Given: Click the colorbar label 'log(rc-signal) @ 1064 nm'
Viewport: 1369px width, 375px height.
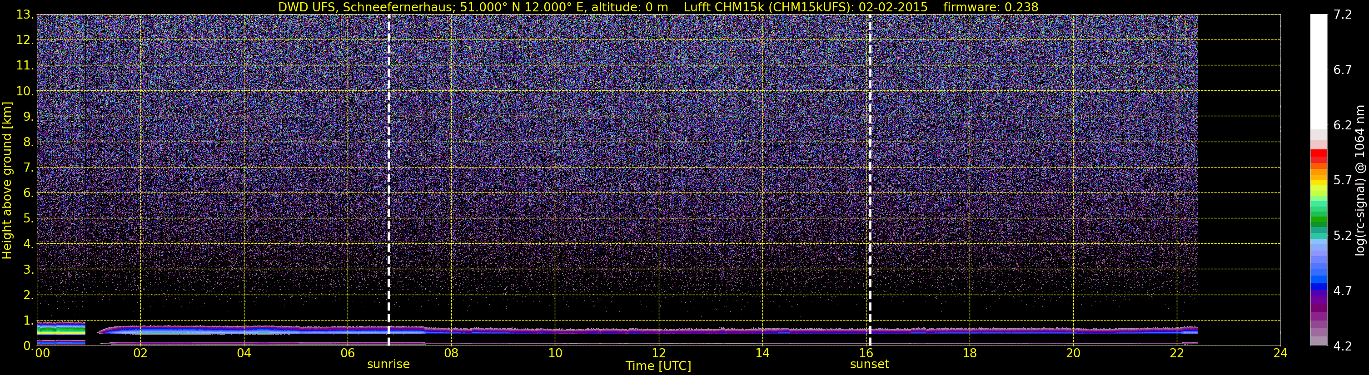Looking at the screenshot, I should tap(1360, 180).
